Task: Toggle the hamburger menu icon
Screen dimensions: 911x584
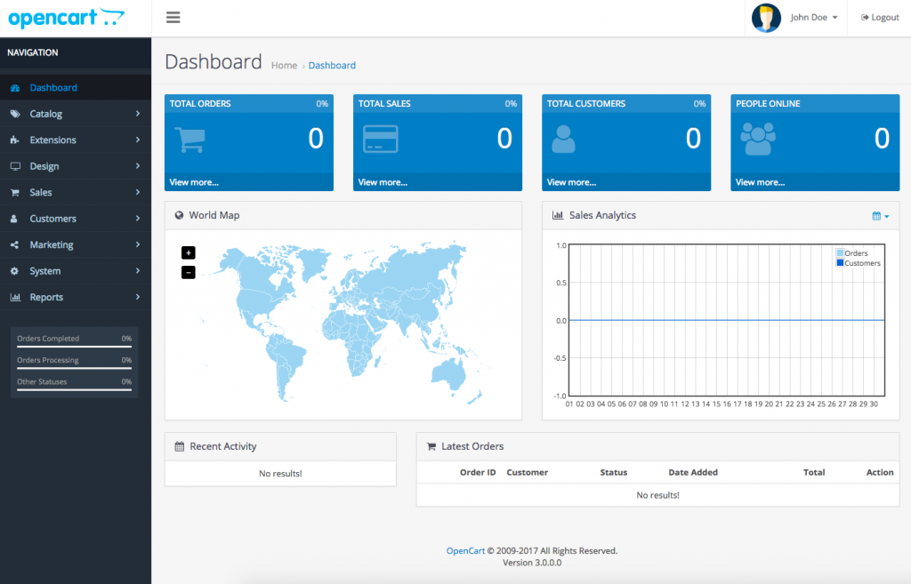Action: point(173,18)
